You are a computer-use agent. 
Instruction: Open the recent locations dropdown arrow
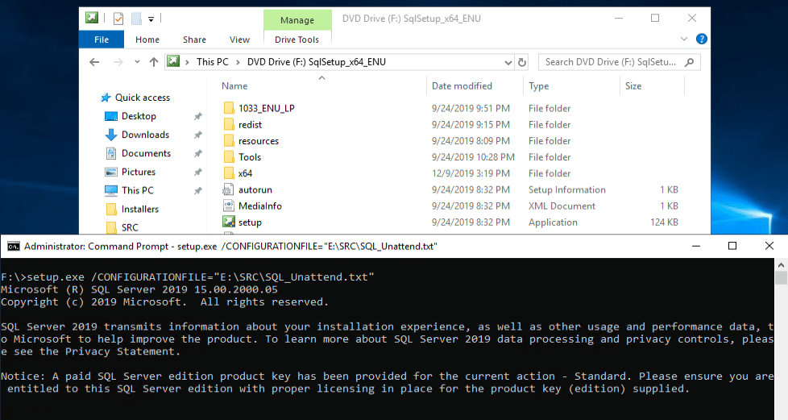click(135, 62)
